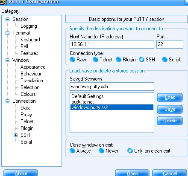Open the Proxy settings category
188x176 pixels.
pyautogui.click(x=26, y=115)
